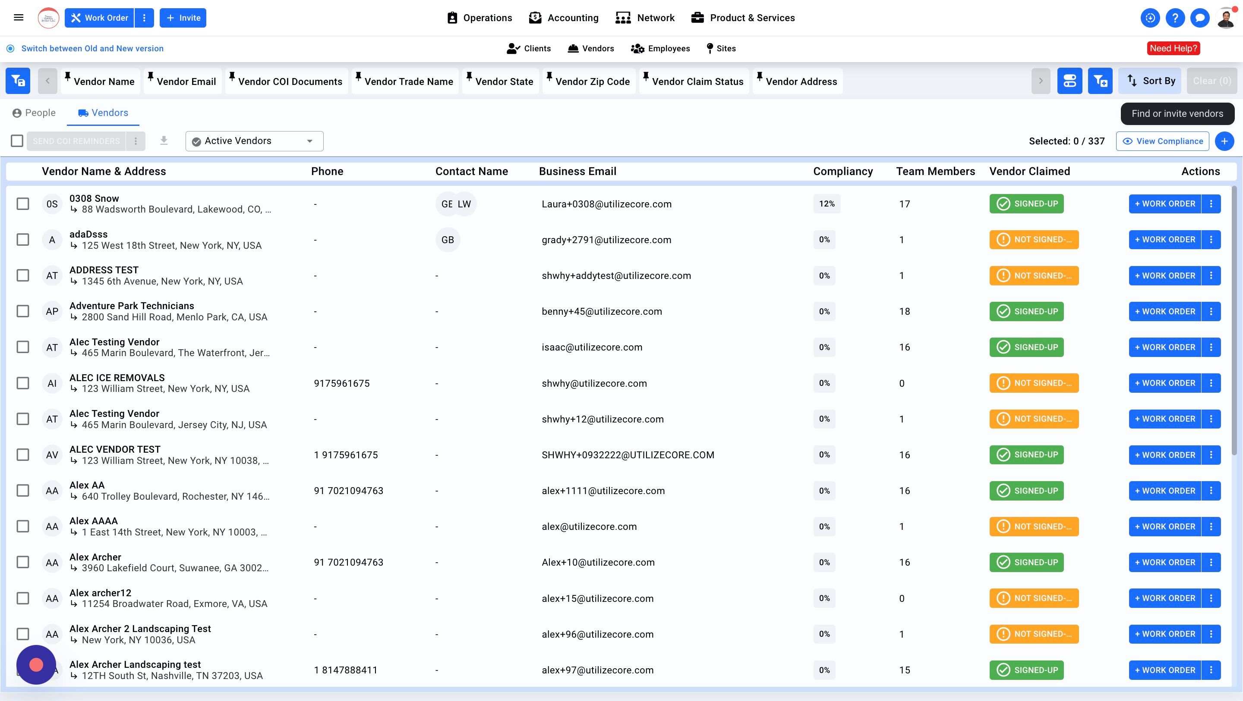
Task: Start the red record floating button
Action: coord(36,665)
